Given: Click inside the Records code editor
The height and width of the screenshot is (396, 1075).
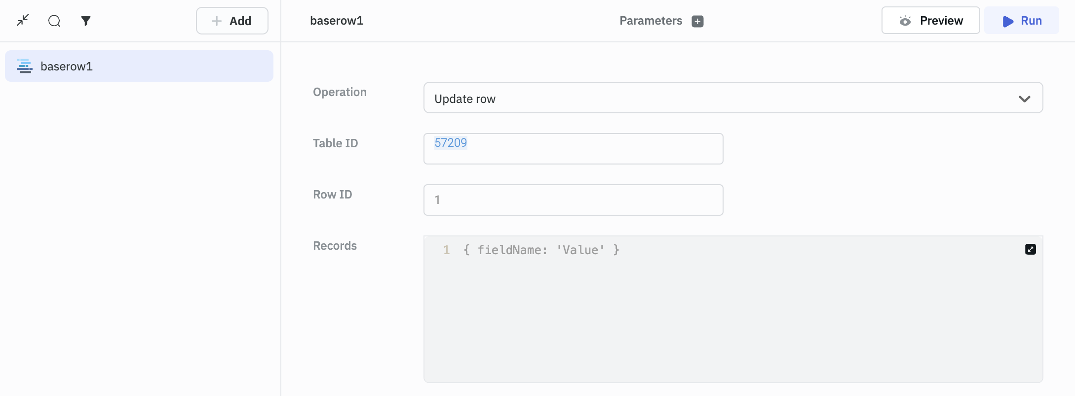Looking at the screenshot, I should click(x=732, y=315).
